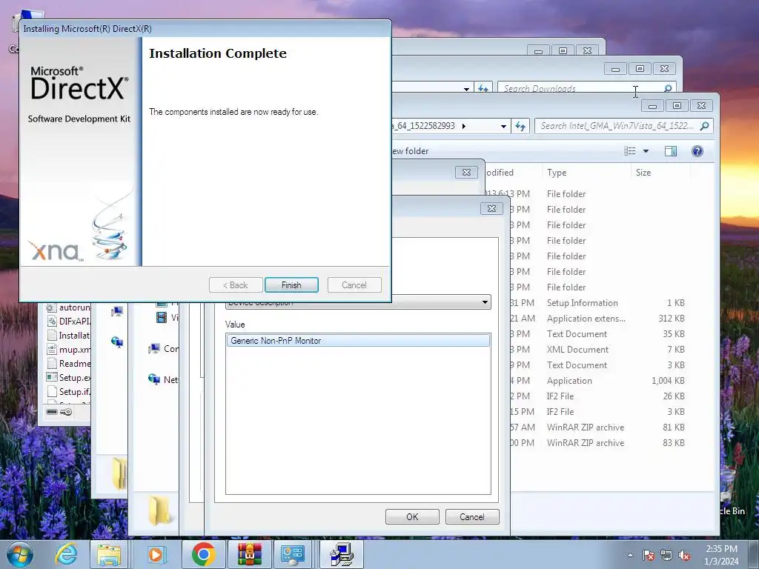Select the WinRAR ZIP archive 83 KB row
Image resolution: width=759 pixels, height=569 pixels.
pos(599,443)
